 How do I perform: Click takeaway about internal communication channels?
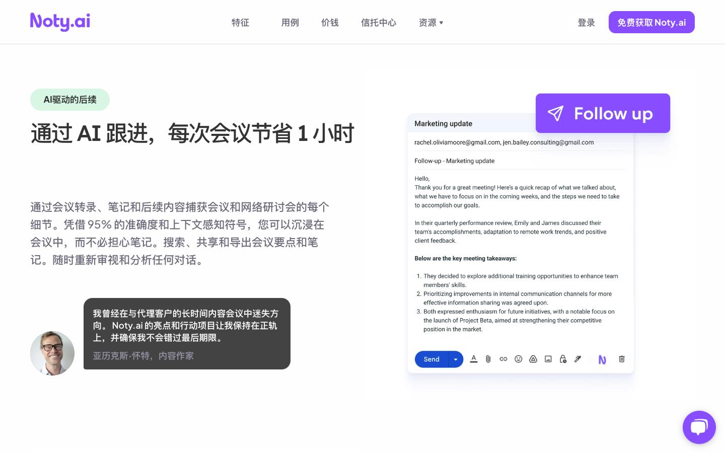tap(518, 298)
